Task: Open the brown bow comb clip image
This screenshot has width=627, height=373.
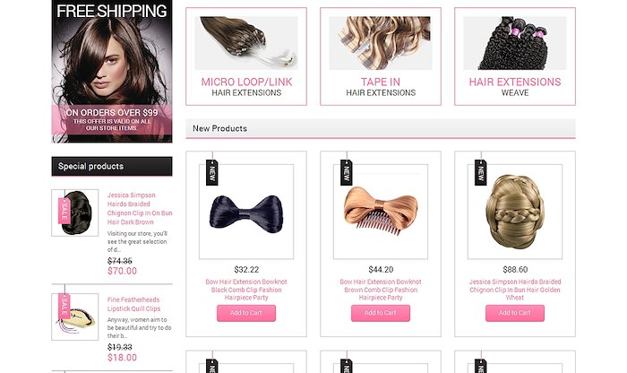Action: 381,212
